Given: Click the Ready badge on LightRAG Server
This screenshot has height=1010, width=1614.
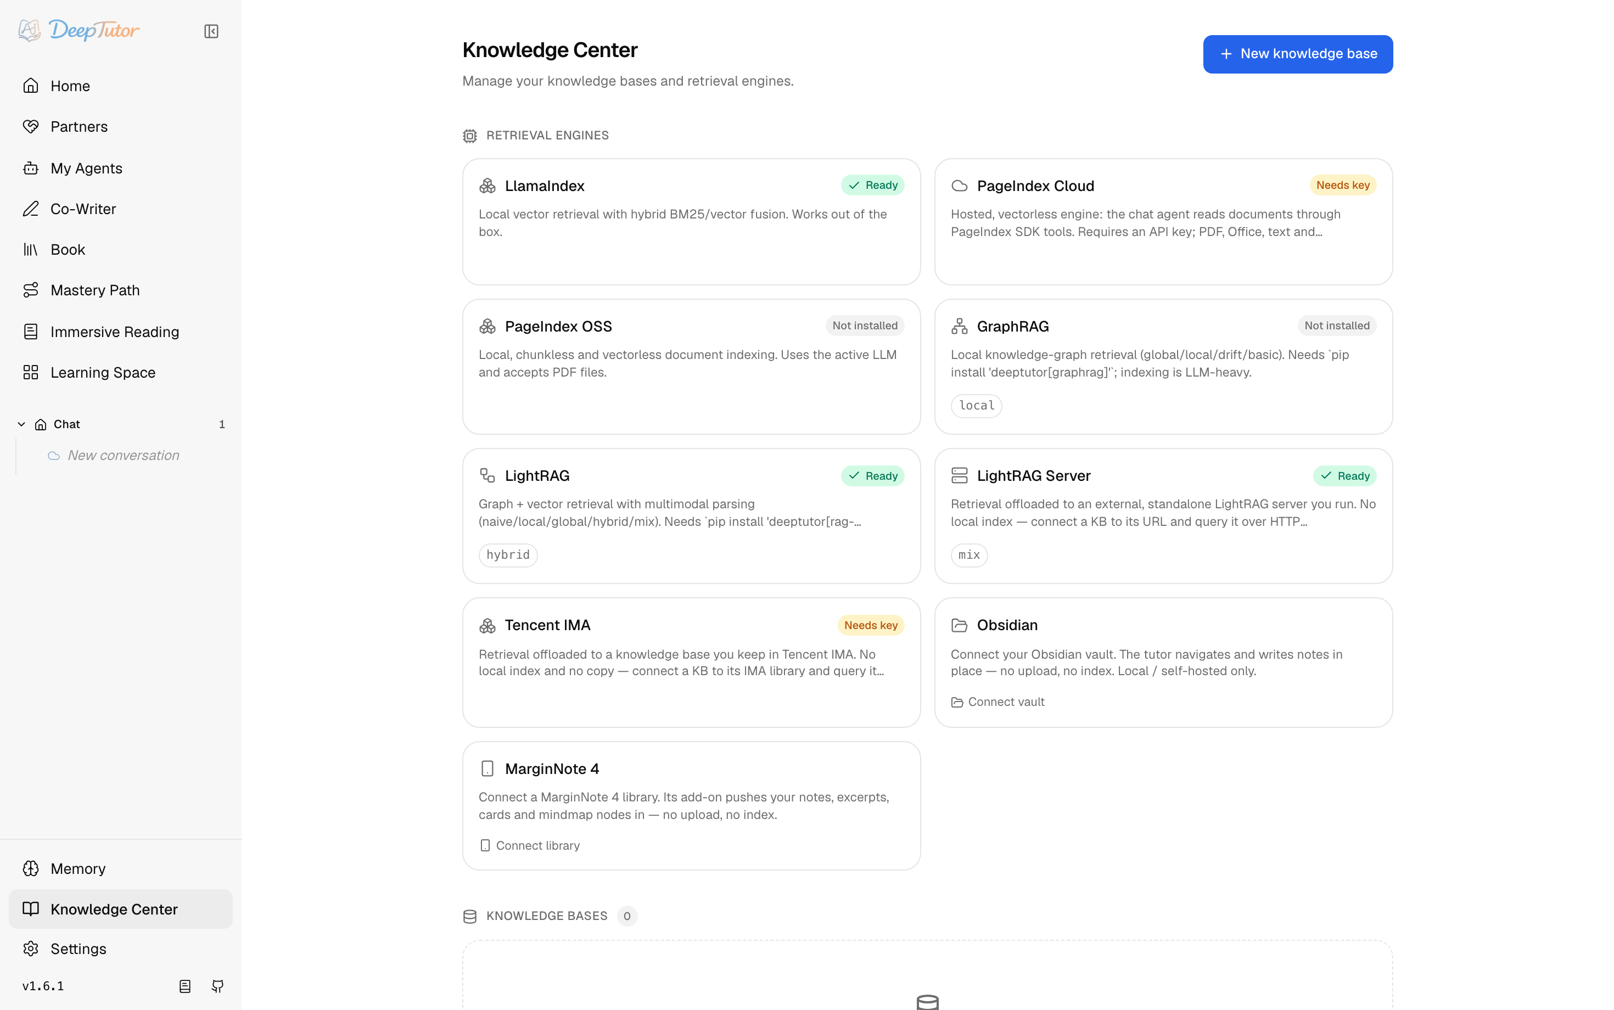Looking at the screenshot, I should coord(1345,475).
